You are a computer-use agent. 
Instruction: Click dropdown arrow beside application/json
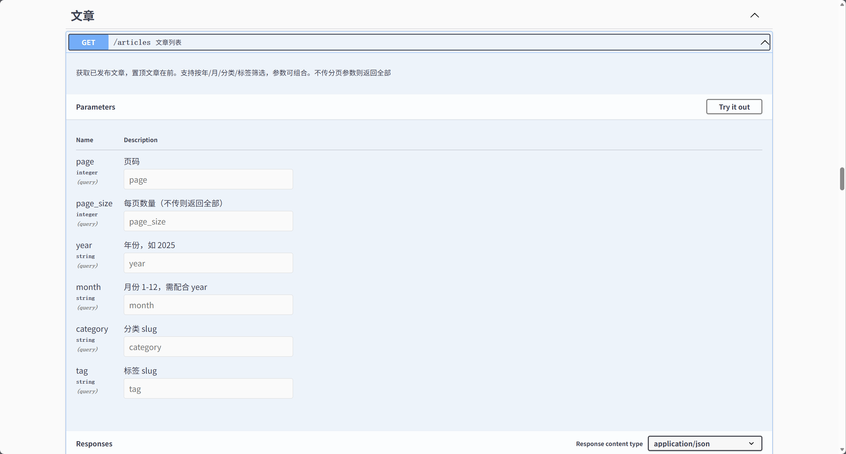pos(751,444)
